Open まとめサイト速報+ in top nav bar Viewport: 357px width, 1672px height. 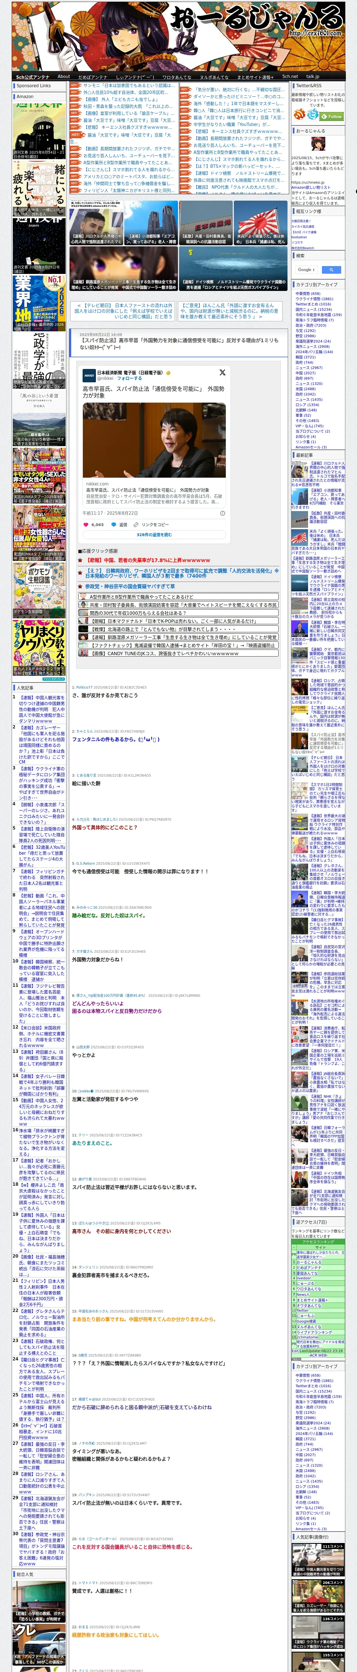255,77
